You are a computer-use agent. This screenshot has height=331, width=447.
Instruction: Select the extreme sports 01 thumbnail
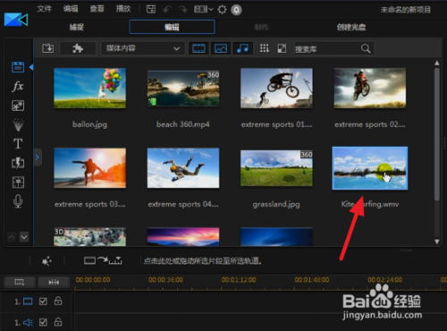[276, 88]
